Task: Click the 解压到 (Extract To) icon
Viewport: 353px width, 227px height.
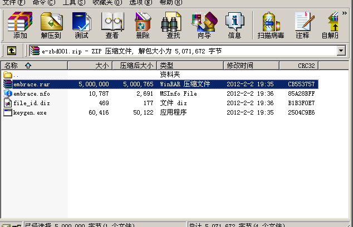Action: click(x=51, y=25)
